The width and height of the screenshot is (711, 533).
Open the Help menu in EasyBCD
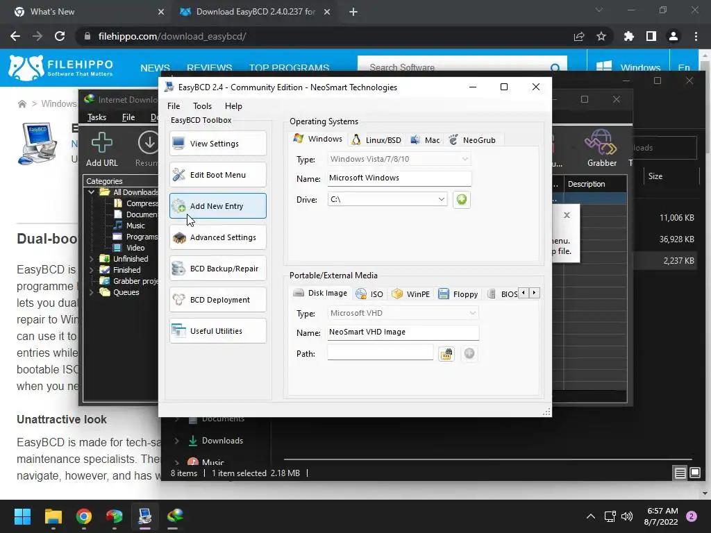point(233,106)
